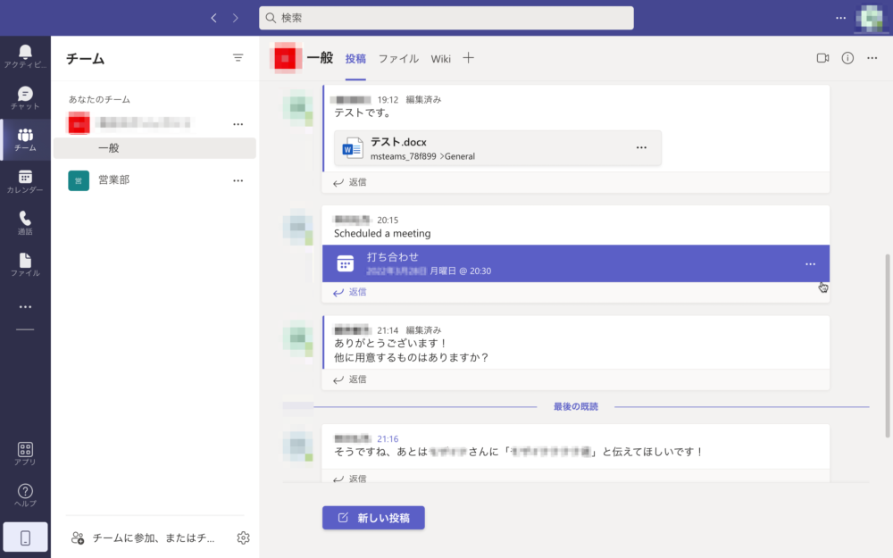Filter the team list with the filter icon
This screenshot has height=558, width=893.
[238, 57]
